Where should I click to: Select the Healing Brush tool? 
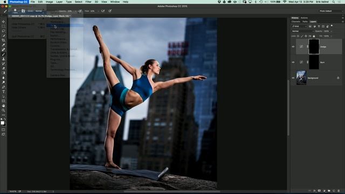[x=3, y=50]
